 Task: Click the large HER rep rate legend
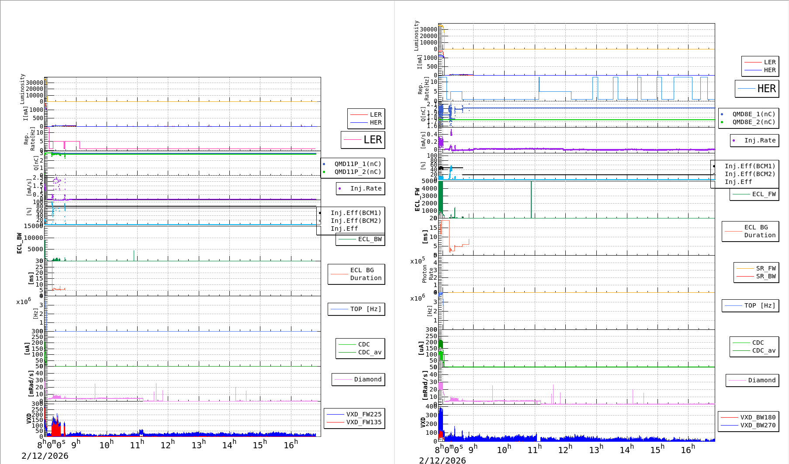(x=757, y=89)
